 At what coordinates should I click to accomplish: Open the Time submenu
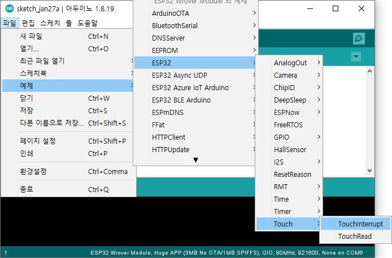[x=289, y=199]
